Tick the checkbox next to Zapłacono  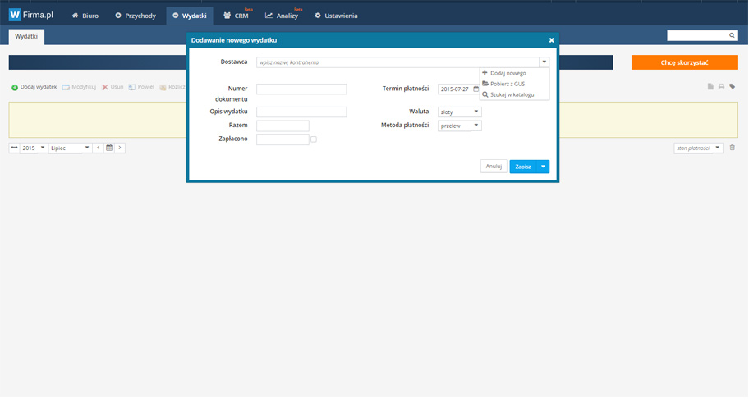314,139
